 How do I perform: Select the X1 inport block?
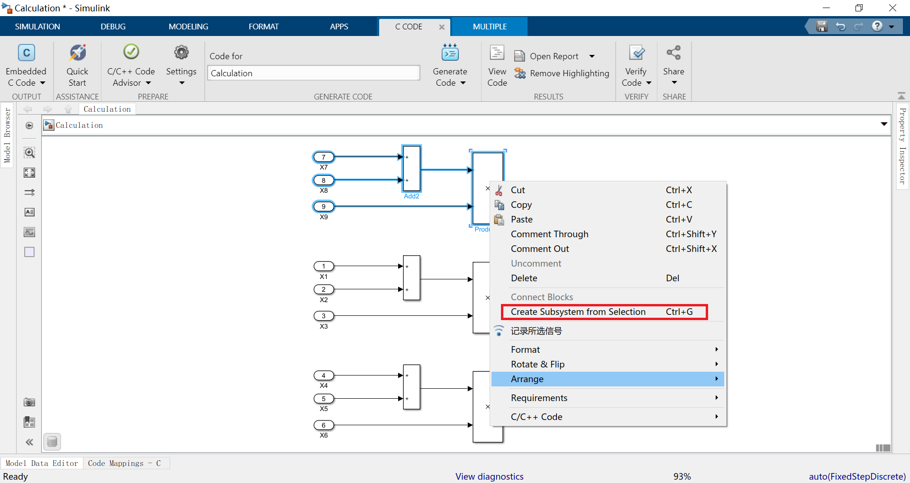324,266
